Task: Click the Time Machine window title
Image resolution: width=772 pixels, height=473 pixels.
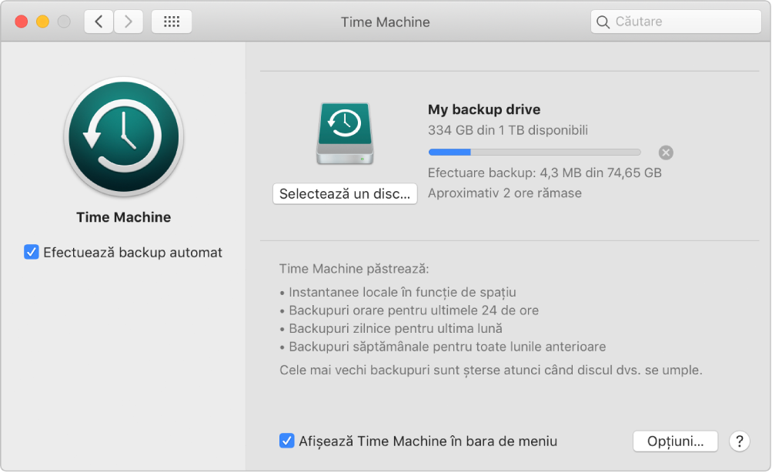Action: (385, 22)
